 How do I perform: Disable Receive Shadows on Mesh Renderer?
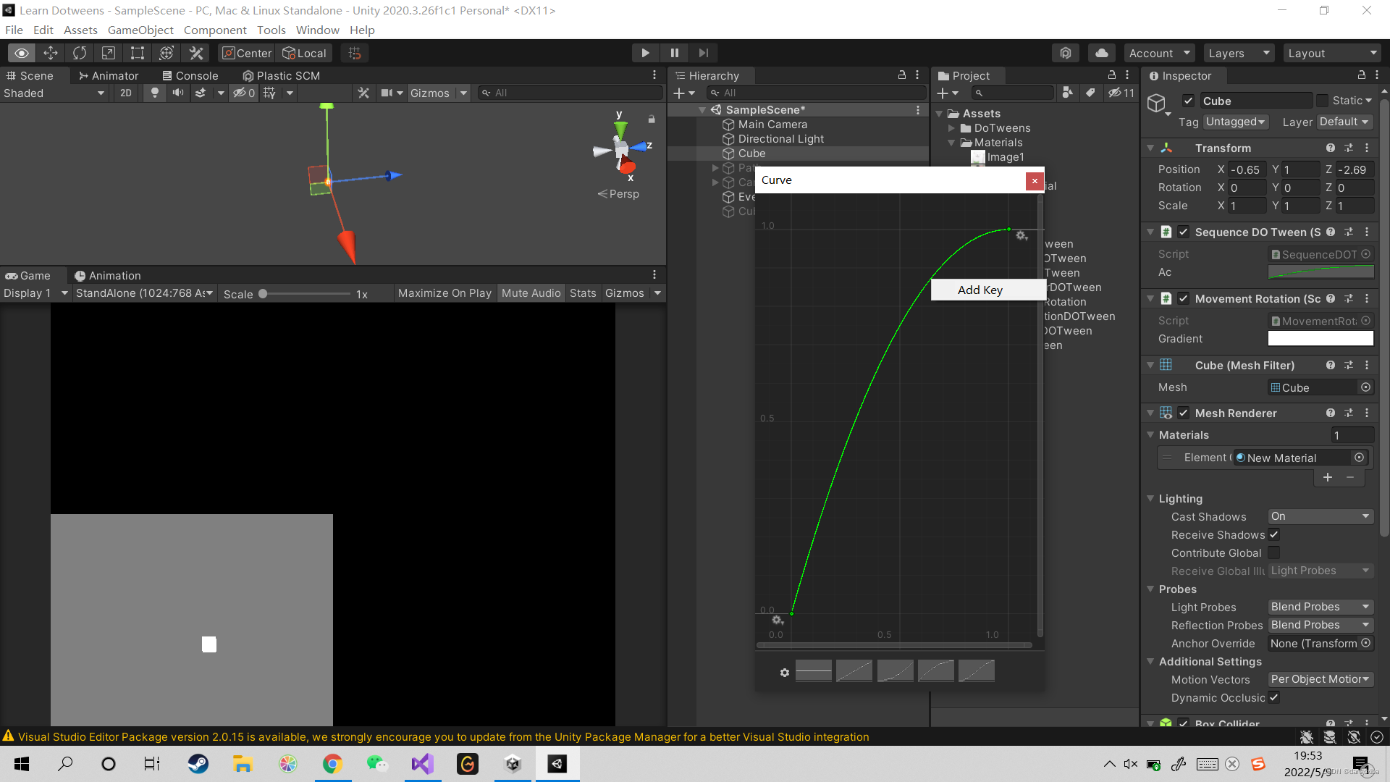[1274, 534]
